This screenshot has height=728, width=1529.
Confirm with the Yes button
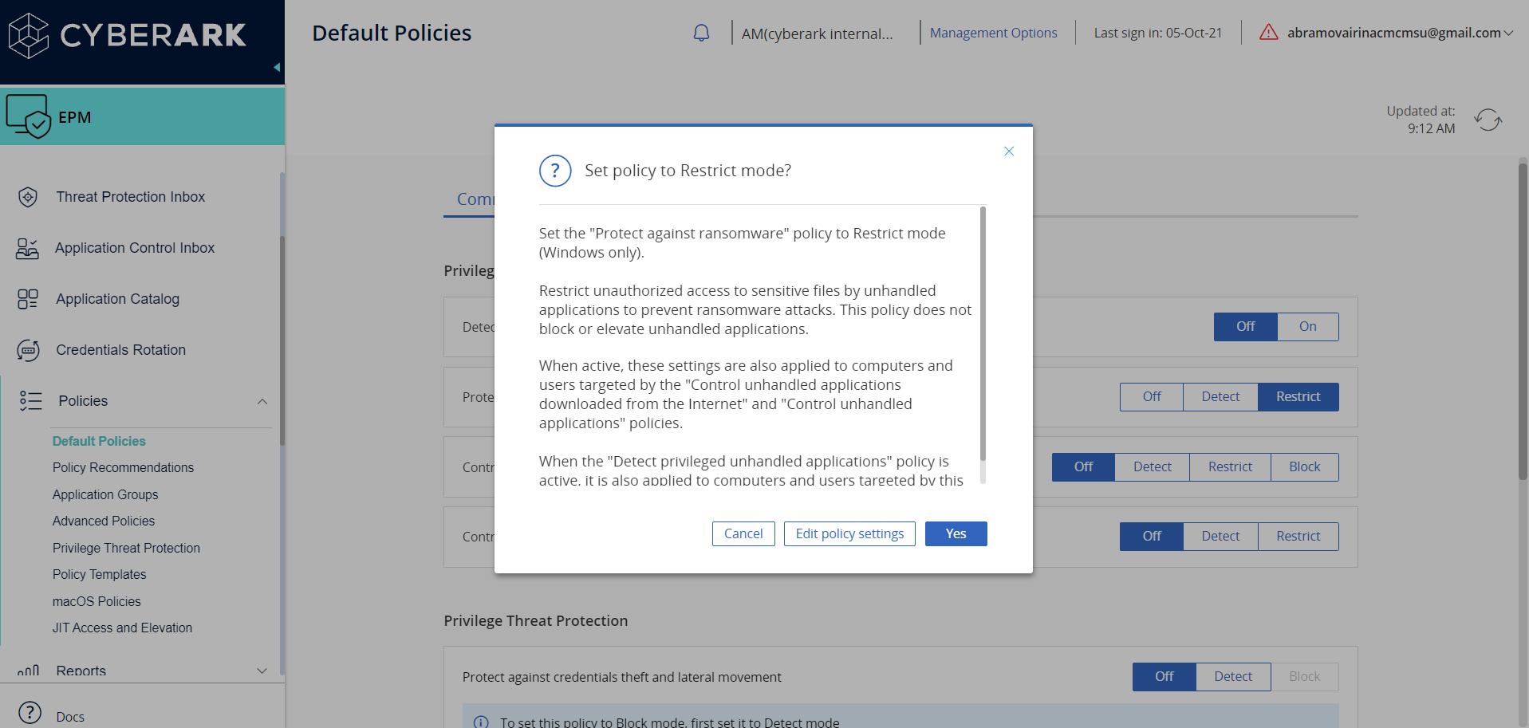pos(956,534)
